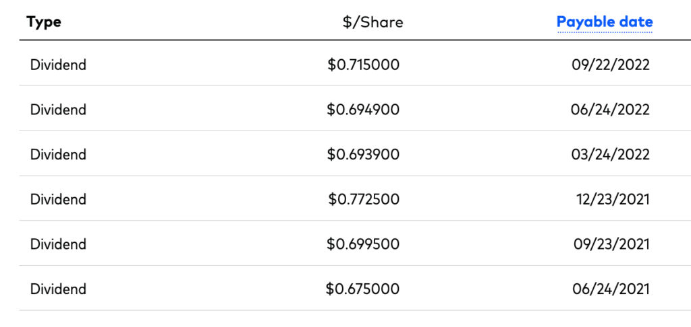Select the $0.715000 dividend amount

coord(364,65)
